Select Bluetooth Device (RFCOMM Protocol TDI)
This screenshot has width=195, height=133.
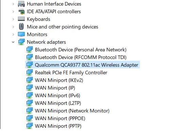tap(81, 57)
